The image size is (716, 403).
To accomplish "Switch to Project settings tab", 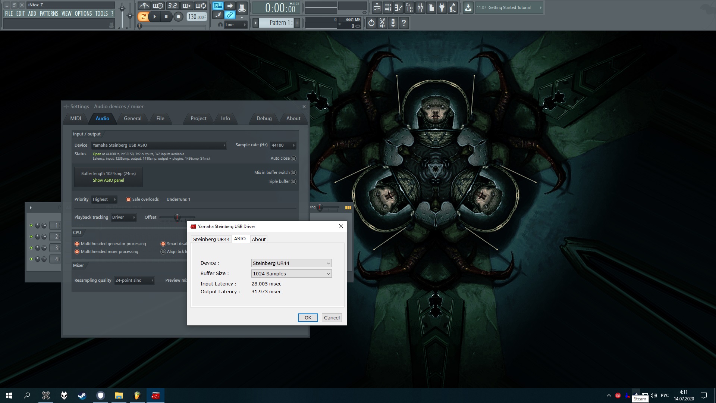I will (198, 118).
